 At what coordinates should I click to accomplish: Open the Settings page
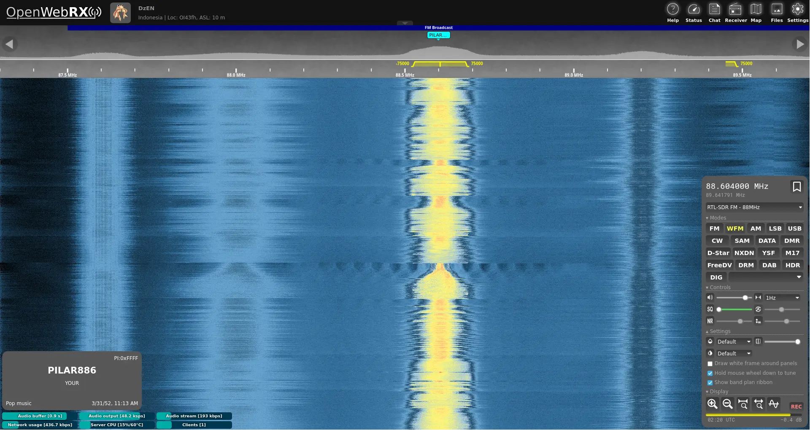(797, 13)
